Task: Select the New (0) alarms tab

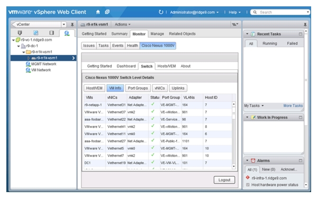Action: click(x=268, y=169)
